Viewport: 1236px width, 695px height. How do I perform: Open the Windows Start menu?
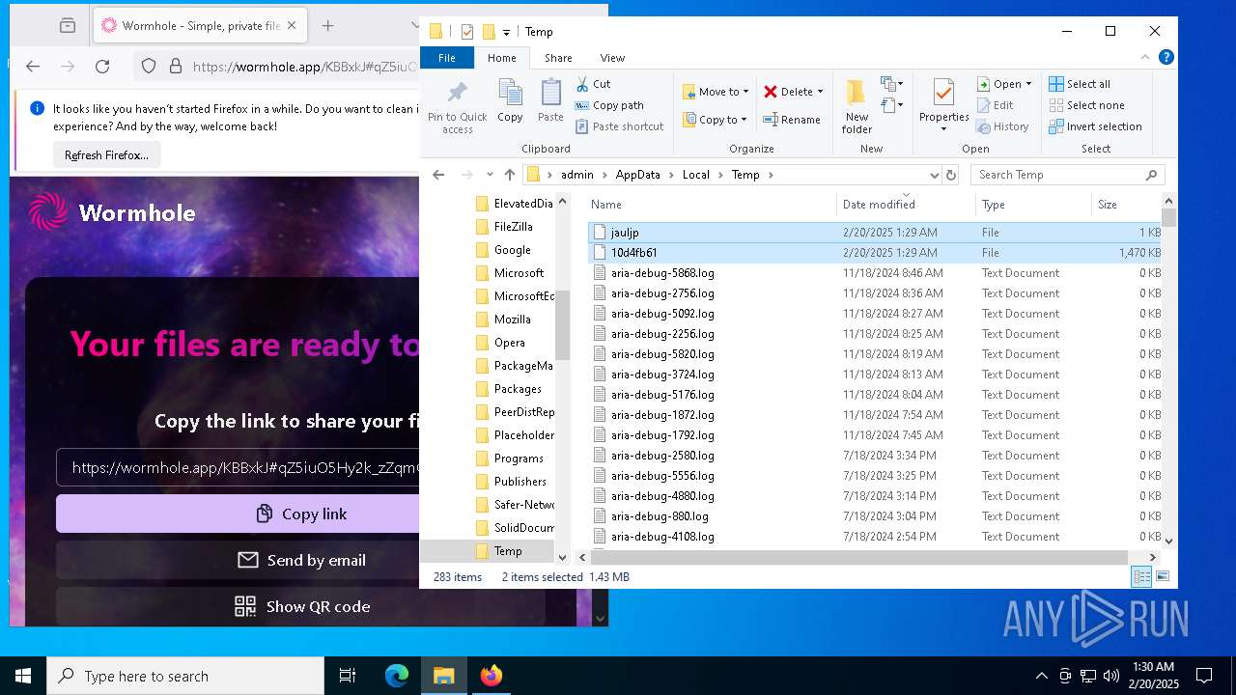23,676
